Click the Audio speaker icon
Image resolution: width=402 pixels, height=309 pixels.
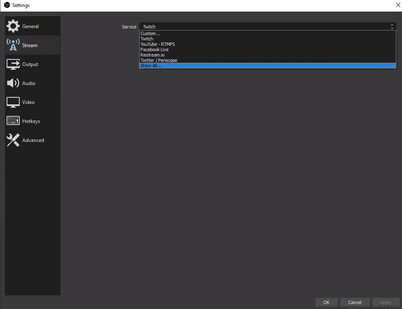coord(13,83)
